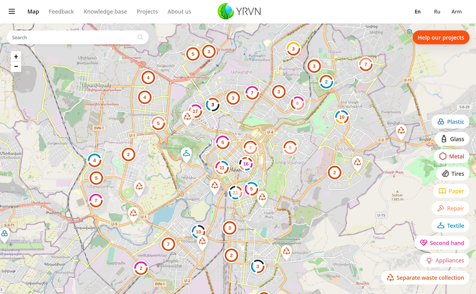The width and height of the screenshot is (476, 294).
Task: Open the Projects page
Action: (x=147, y=12)
